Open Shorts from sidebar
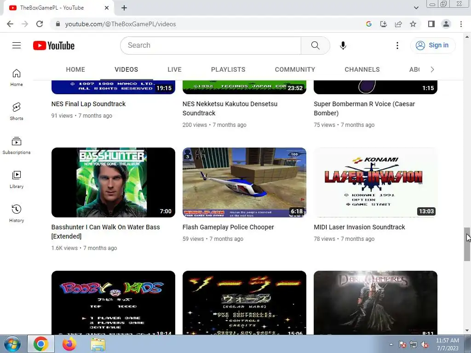This screenshot has height=353, width=471. click(17, 111)
